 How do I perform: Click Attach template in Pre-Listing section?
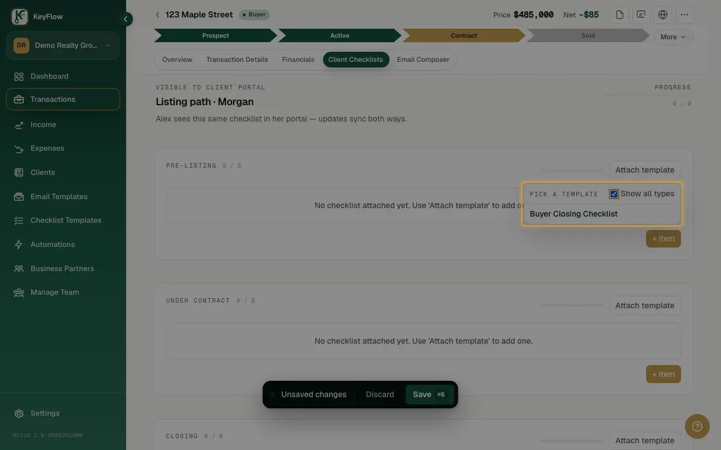[645, 170]
